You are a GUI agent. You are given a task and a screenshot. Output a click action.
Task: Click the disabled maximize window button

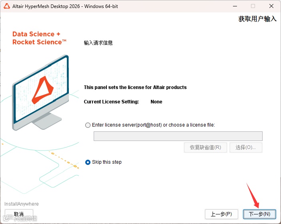tap(253, 6)
